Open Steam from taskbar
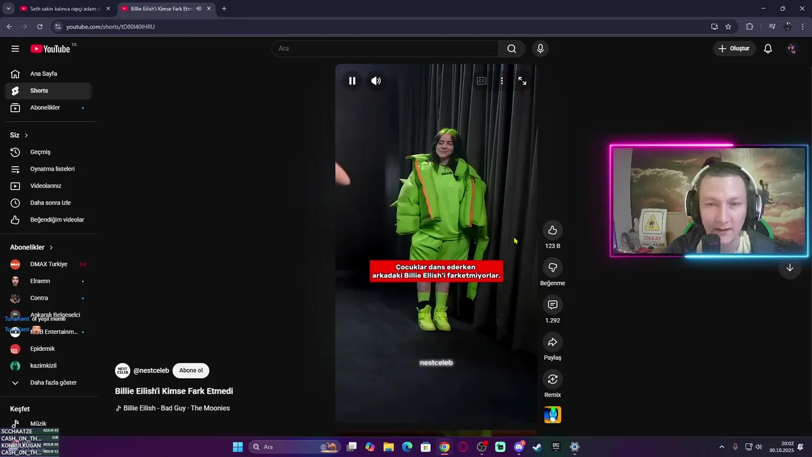Image resolution: width=812 pixels, height=457 pixels. [537, 447]
